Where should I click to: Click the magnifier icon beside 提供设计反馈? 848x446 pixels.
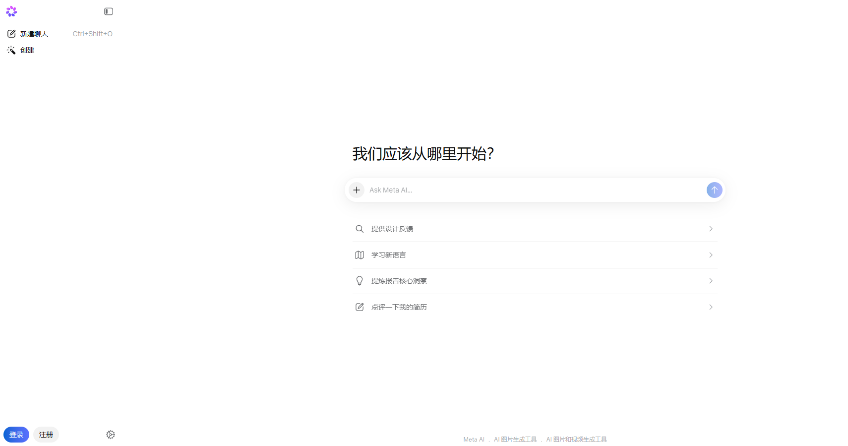pos(360,229)
